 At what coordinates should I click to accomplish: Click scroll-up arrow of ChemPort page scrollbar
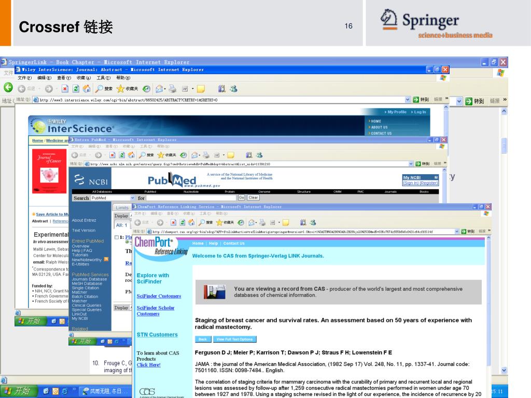coord(488,238)
